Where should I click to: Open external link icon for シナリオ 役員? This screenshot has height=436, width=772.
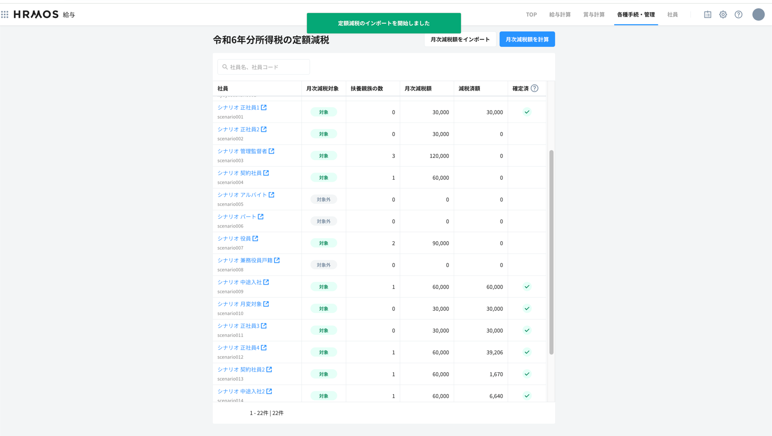[255, 238]
